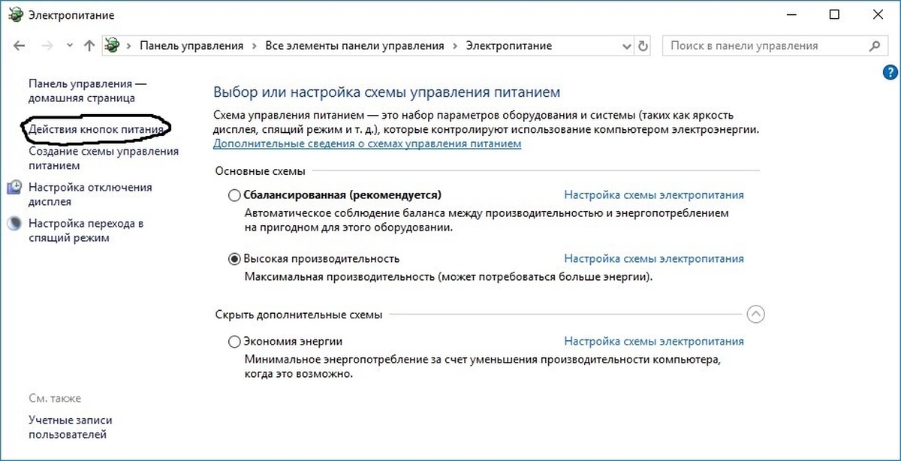
Task: Click the back navigation arrow
Action: (x=19, y=45)
